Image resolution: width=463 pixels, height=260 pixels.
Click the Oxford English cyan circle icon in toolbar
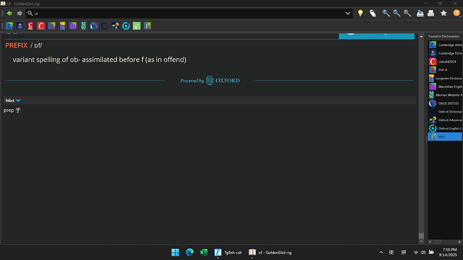[x=126, y=26]
